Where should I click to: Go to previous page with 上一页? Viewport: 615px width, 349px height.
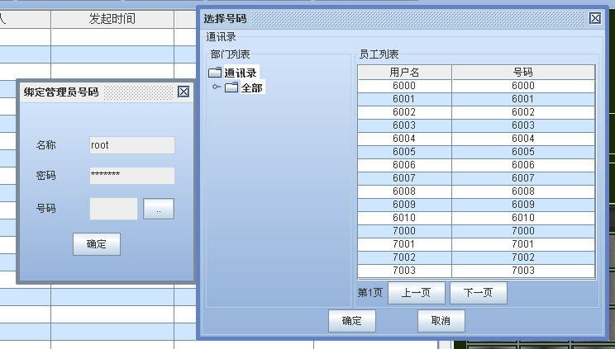click(x=417, y=293)
